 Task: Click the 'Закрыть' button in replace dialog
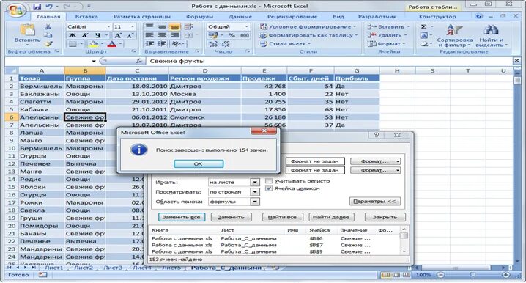385,217
